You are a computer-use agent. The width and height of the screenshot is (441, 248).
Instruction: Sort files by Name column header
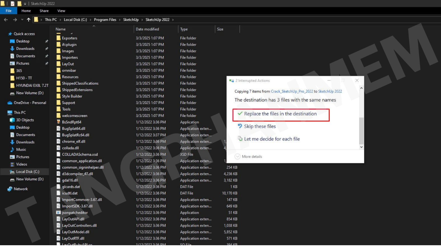[x=60, y=29]
